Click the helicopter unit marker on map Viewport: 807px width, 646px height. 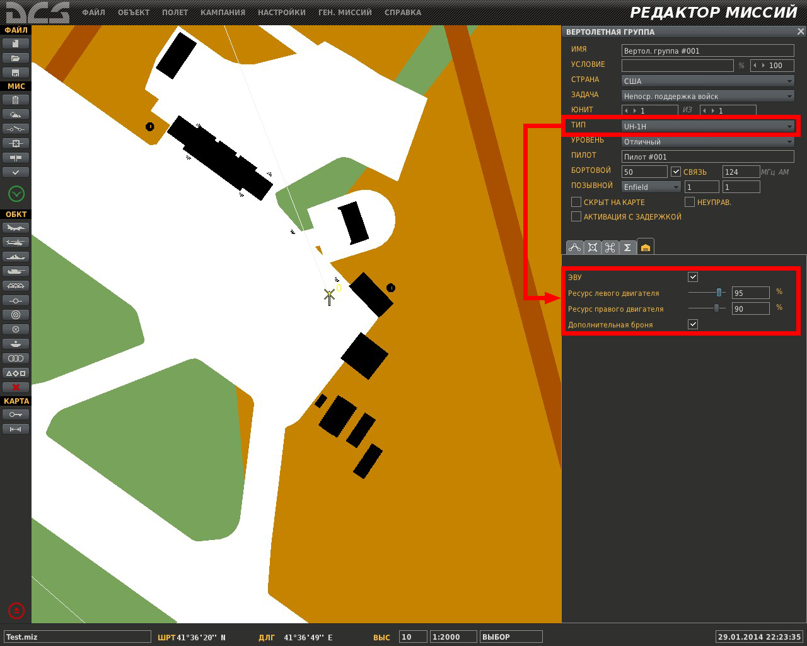point(329,297)
